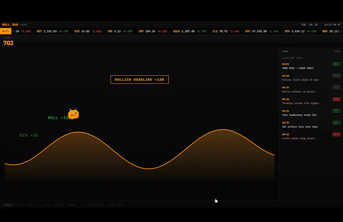The width and height of the screenshot is (343, 222).
Task: Click the 09:31 headline timestamp
Action: tap(286, 111)
